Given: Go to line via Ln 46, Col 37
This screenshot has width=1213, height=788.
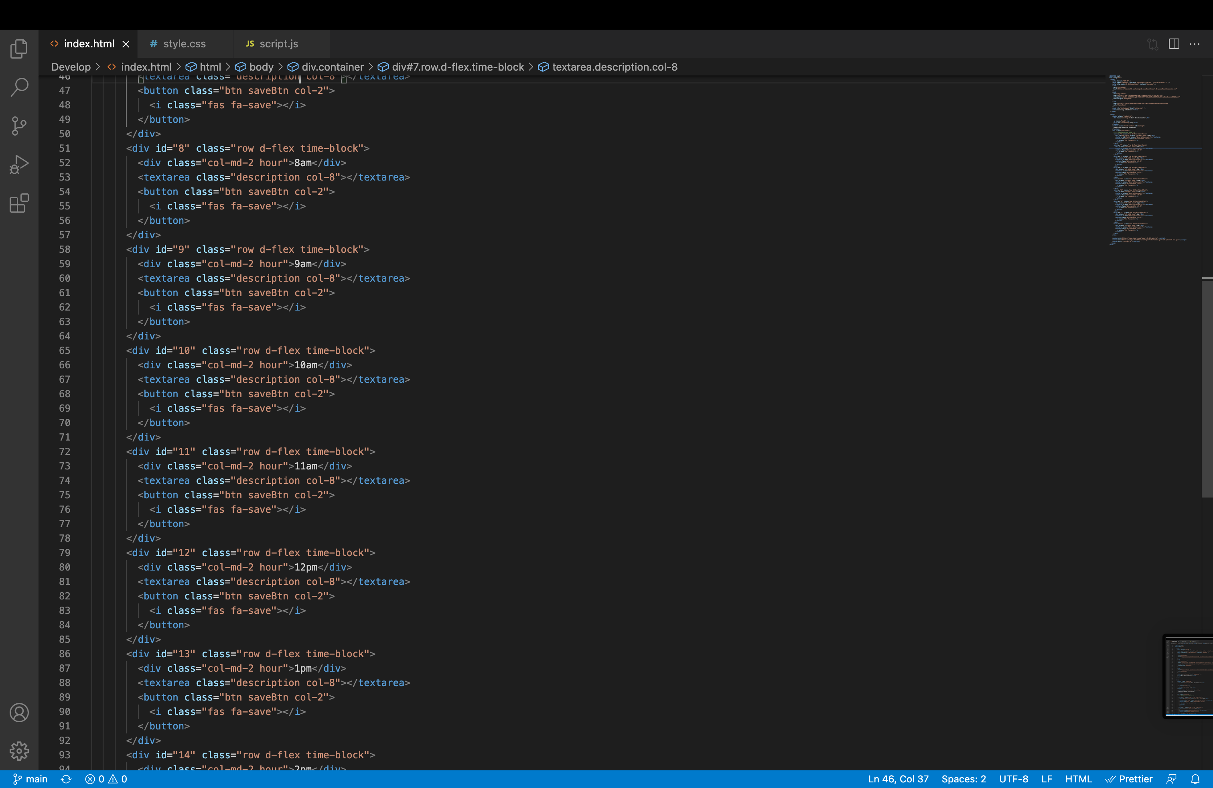Looking at the screenshot, I should tap(898, 779).
